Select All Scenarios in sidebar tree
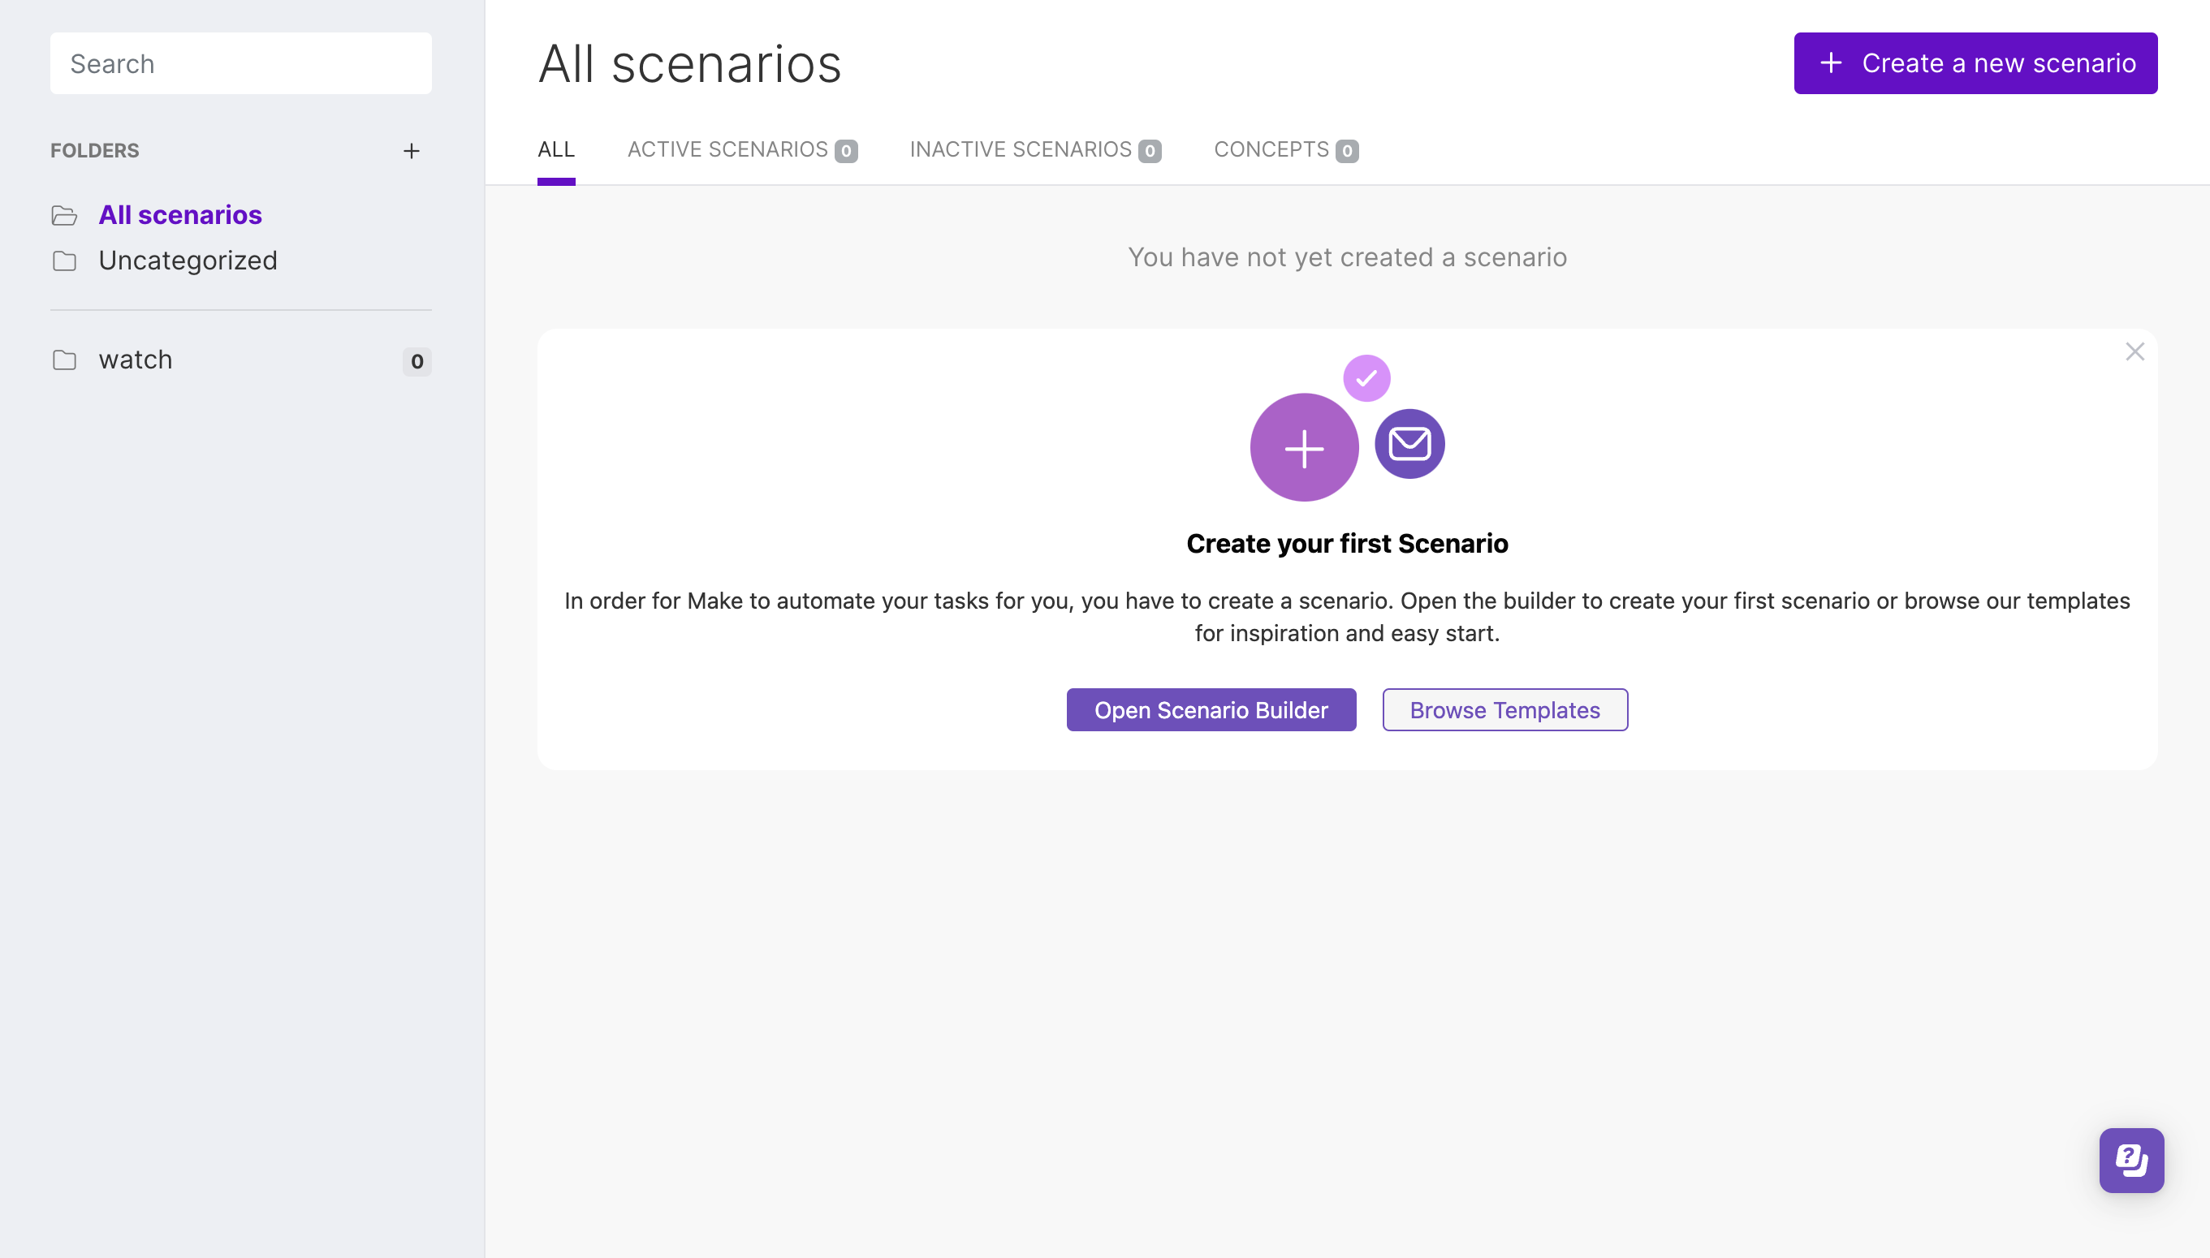This screenshot has height=1258, width=2210. pyautogui.click(x=180, y=214)
